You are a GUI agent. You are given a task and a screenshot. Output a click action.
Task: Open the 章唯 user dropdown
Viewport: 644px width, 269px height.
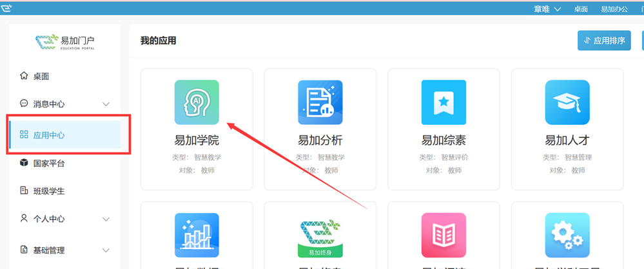[x=547, y=9]
